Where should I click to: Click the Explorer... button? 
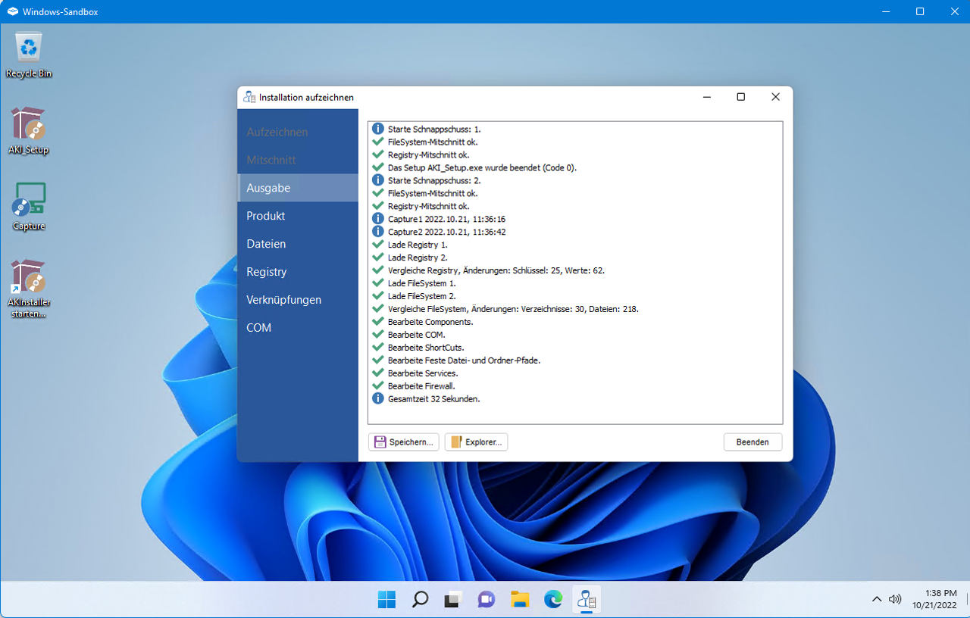(x=476, y=442)
